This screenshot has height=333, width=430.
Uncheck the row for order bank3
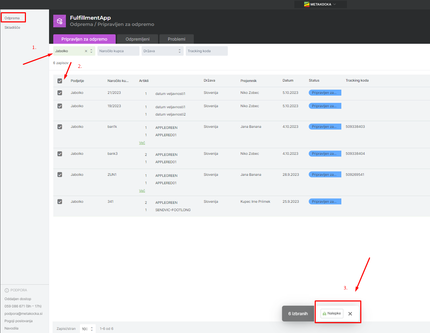pyautogui.click(x=60, y=154)
